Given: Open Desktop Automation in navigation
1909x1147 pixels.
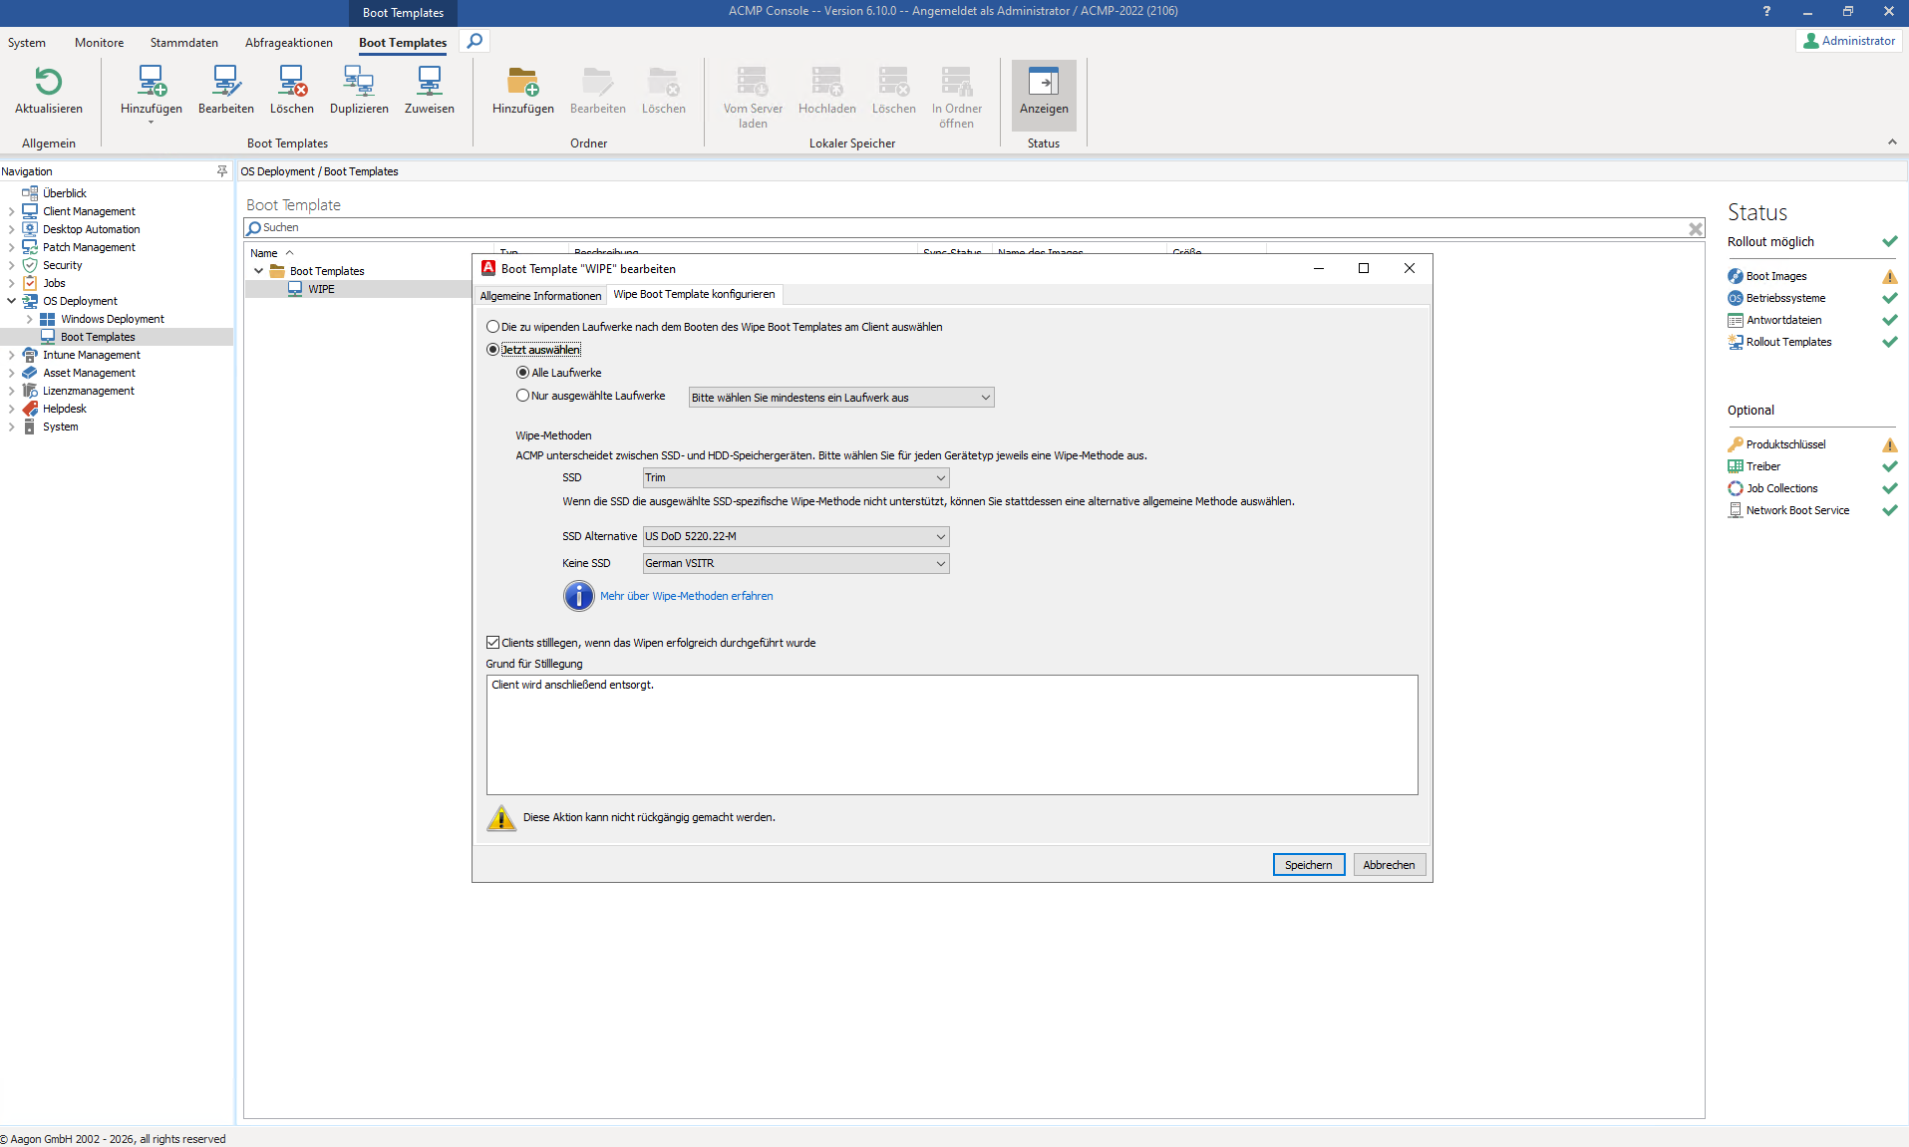Looking at the screenshot, I should point(91,229).
